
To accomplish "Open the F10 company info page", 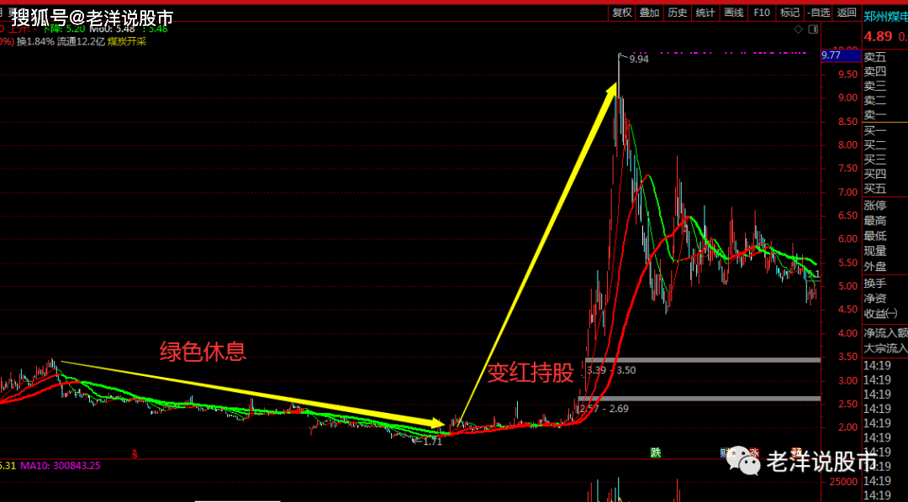I will [762, 12].
